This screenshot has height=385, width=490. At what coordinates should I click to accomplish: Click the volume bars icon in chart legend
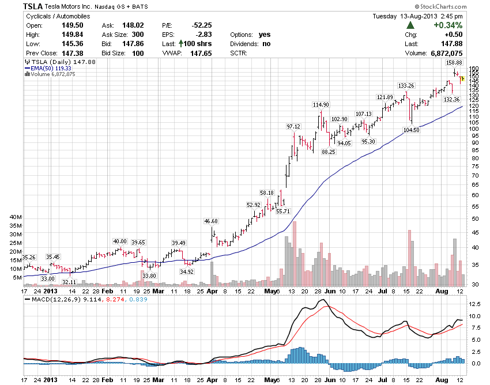coord(27,74)
